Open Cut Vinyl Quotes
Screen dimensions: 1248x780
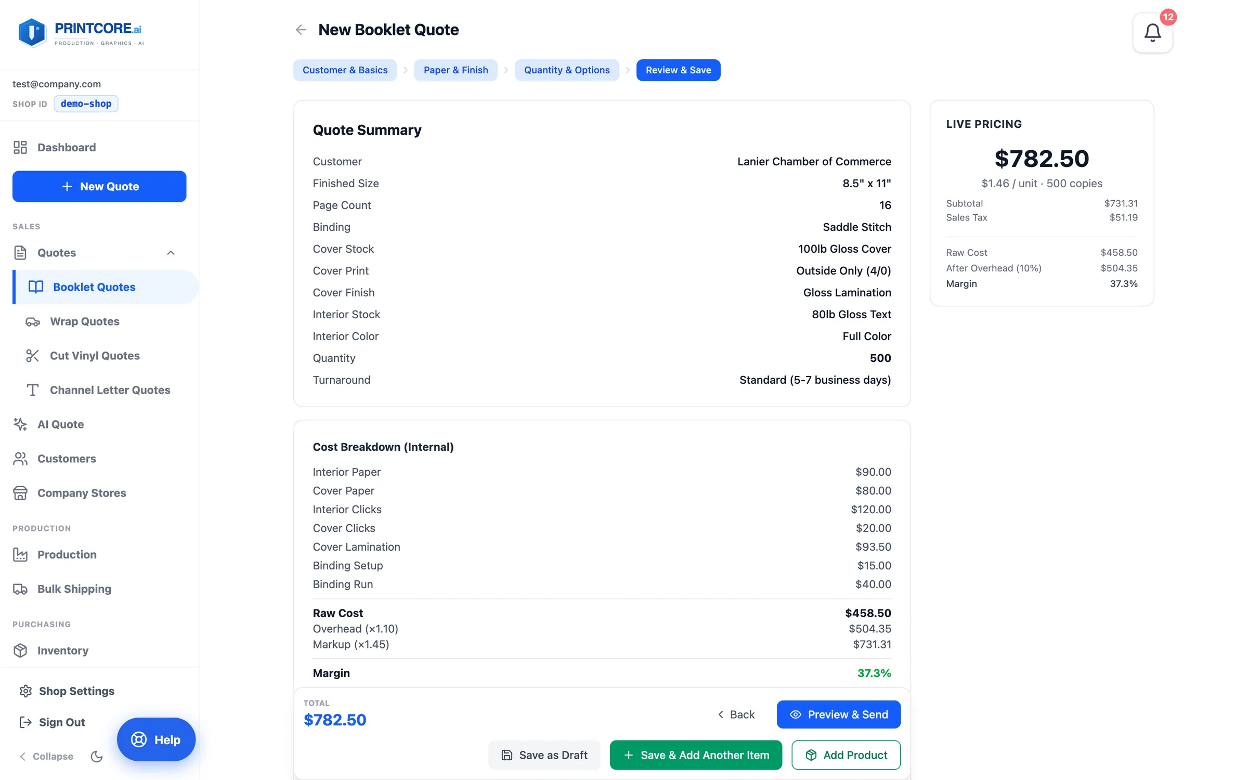(x=95, y=356)
